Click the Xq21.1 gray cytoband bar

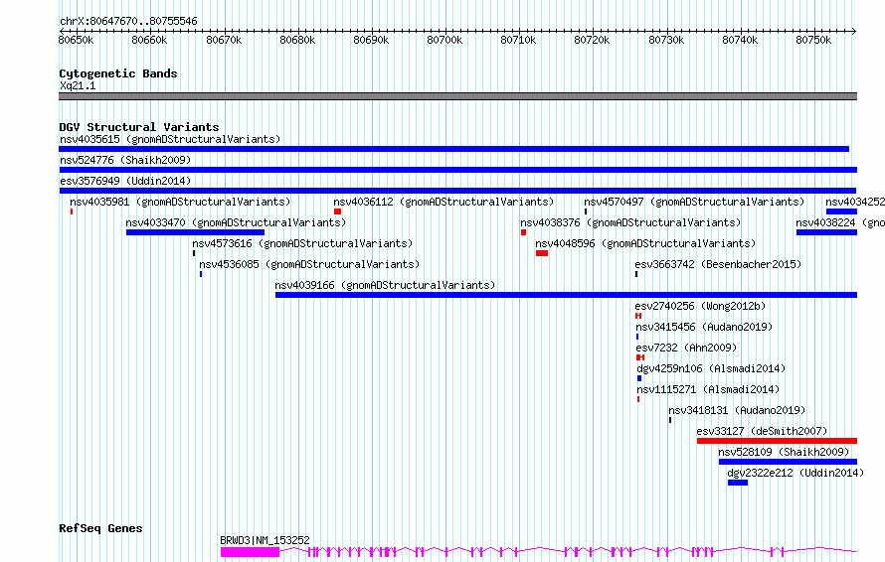tap(457, 96)
